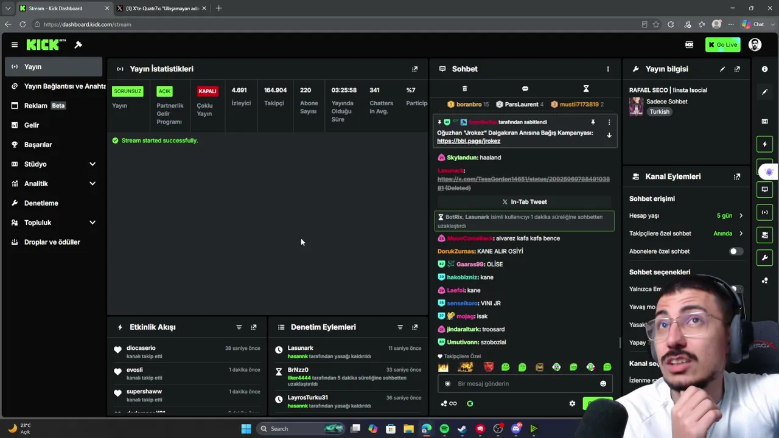Pop out the Yayın İstatistikleri panel

coord(414,69)
